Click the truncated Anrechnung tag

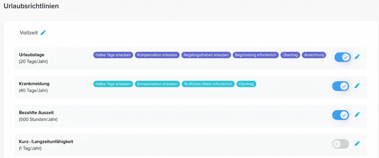[314, 55]
